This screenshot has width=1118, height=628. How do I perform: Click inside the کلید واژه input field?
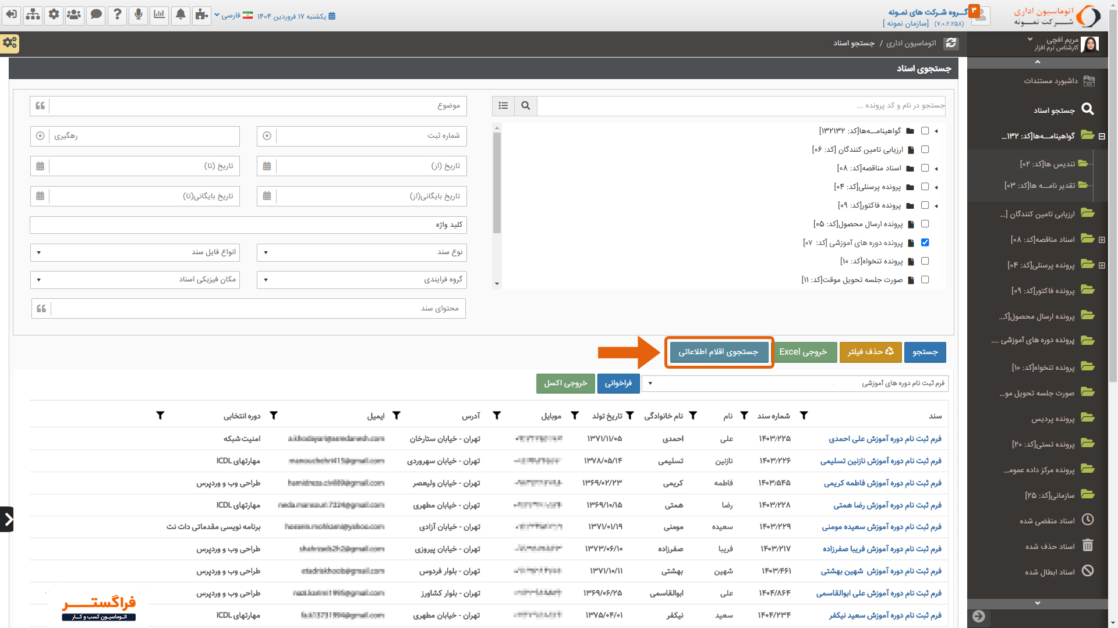247,225
